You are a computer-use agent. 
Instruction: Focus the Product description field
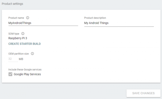pyautogui.click(x=119, y=23)
